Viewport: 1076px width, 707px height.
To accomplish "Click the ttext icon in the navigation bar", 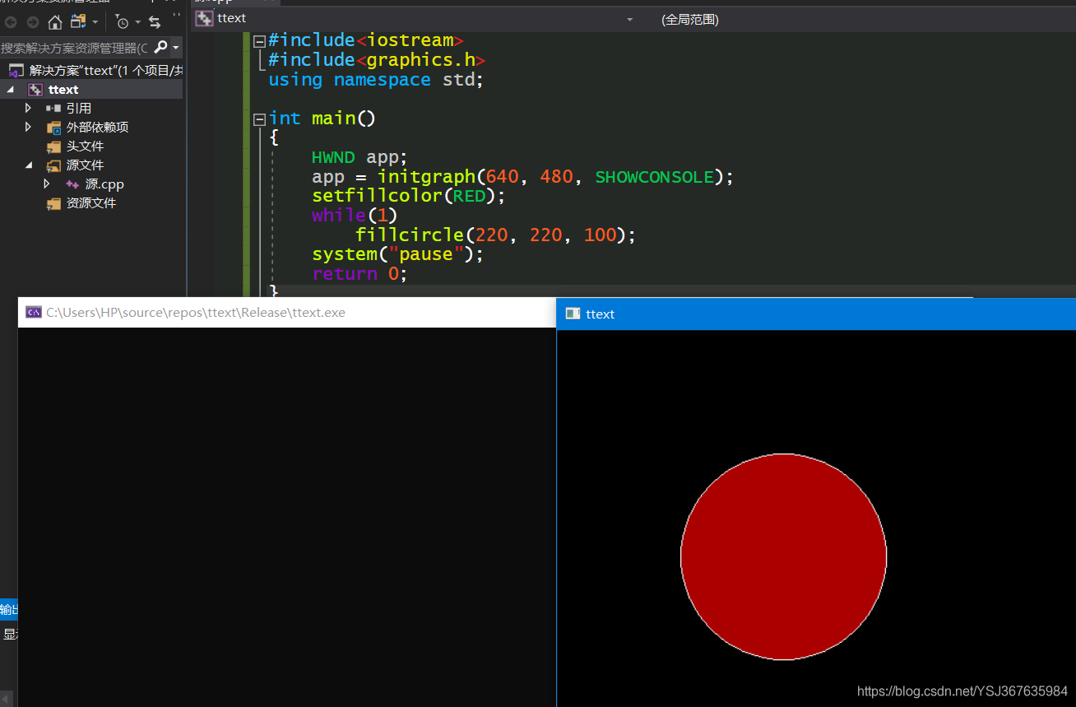I will (204, 18).
